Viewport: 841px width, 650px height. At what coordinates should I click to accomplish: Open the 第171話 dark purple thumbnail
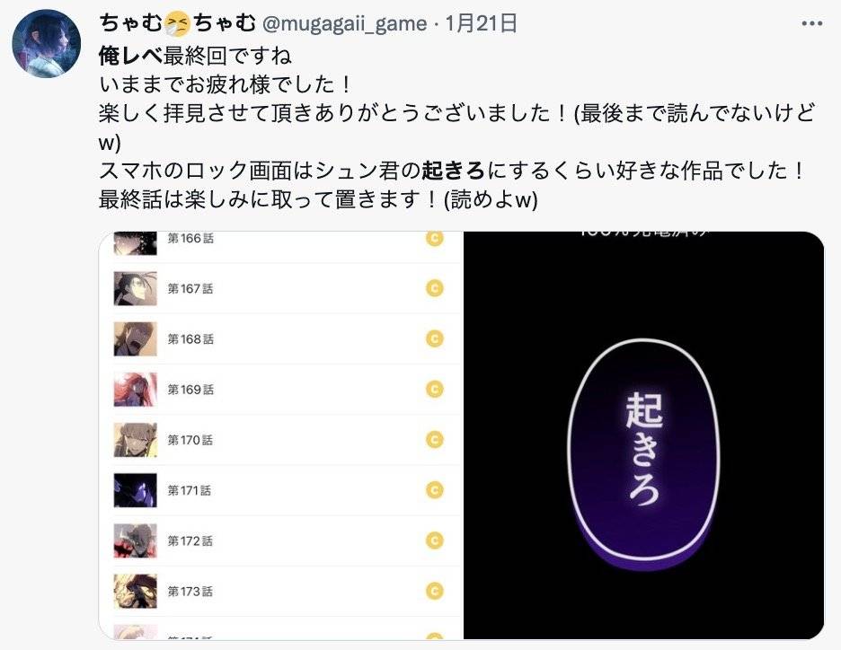(135, 490)
